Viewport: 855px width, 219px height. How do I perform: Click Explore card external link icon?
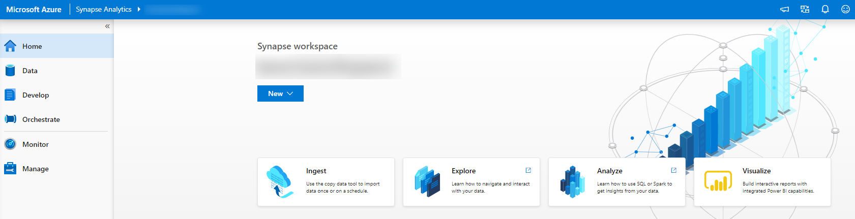point(528,170)
